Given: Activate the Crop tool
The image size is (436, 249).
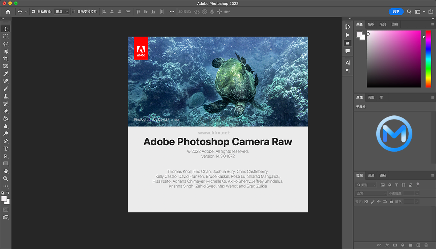Looking at the screenshot, I should tap(5, 59).
